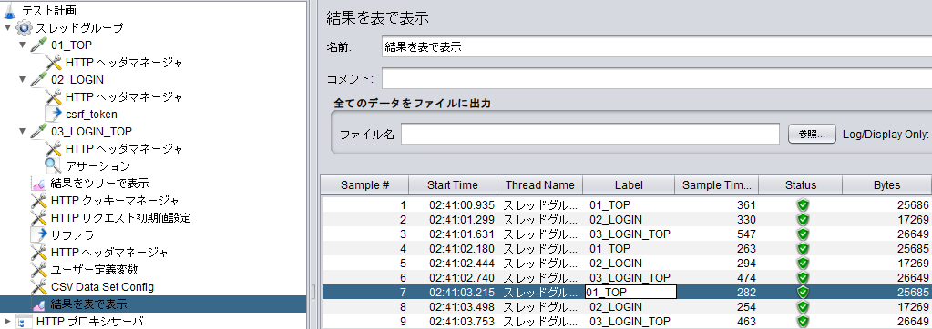Click the 結果をツリーで表示 listener icon
932x329 pixels.
tap(38, 184)
